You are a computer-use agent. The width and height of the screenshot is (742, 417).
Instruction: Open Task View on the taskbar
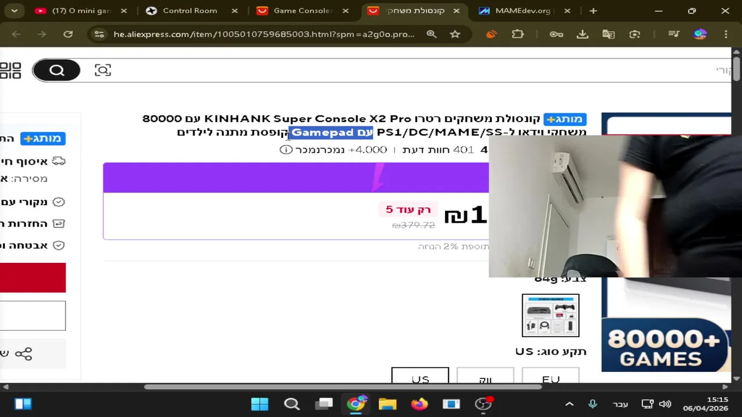324,404
